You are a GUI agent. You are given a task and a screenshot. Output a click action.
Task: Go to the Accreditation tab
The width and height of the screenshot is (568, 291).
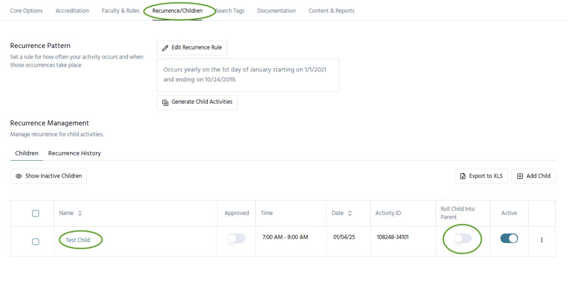(72, 11)
